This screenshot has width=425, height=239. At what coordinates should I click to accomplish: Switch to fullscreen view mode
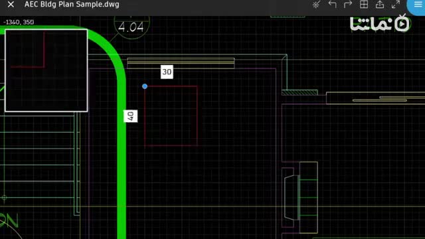396,5
